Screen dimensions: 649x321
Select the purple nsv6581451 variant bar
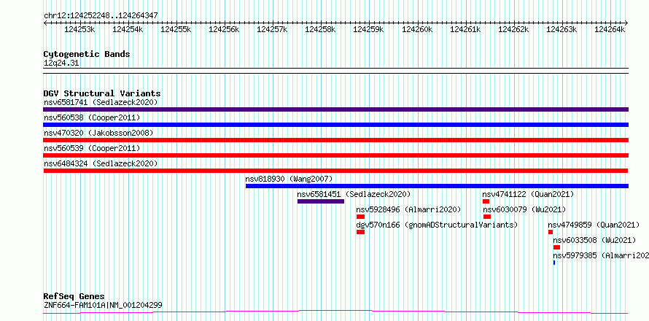(x=321, y=201)
